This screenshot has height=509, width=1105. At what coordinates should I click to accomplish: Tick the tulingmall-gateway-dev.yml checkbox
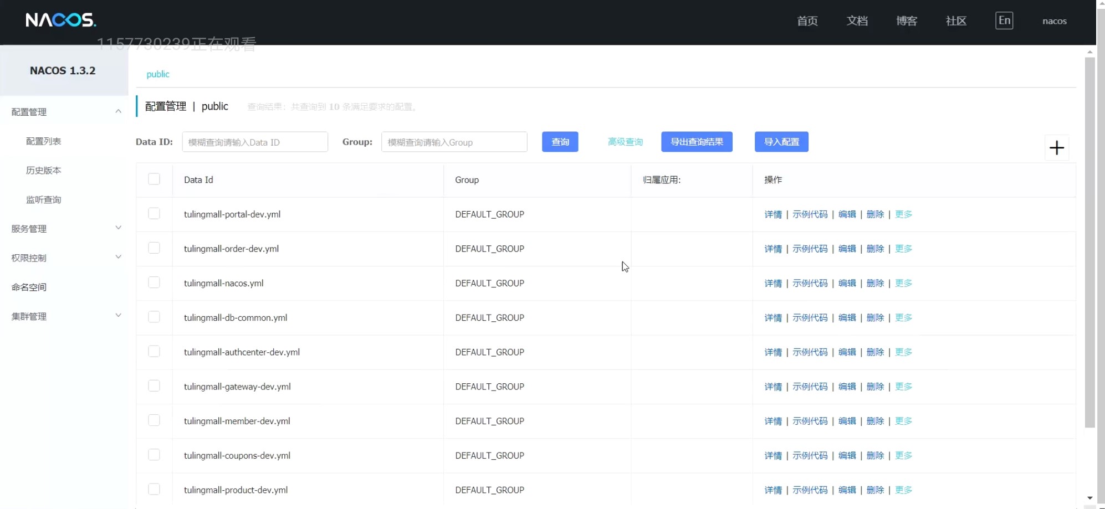[154, 385]
